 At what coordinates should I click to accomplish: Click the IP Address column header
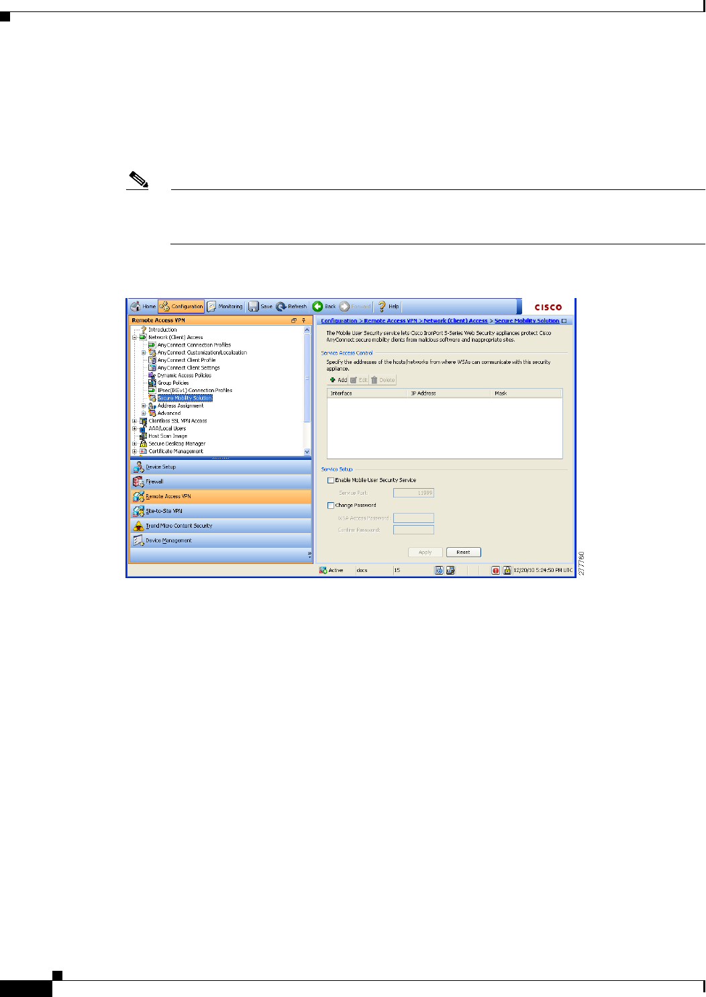pyautogui.click(x=450, y=393)
